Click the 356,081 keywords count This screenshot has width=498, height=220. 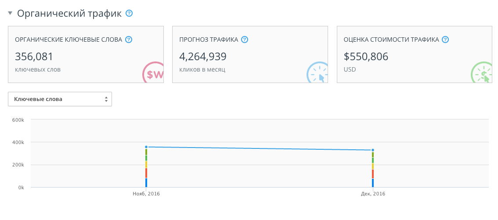pyautogui.click(x=34, y=56)
